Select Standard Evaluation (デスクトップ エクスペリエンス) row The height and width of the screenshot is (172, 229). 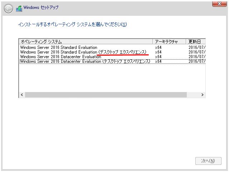tap(112, 52)
